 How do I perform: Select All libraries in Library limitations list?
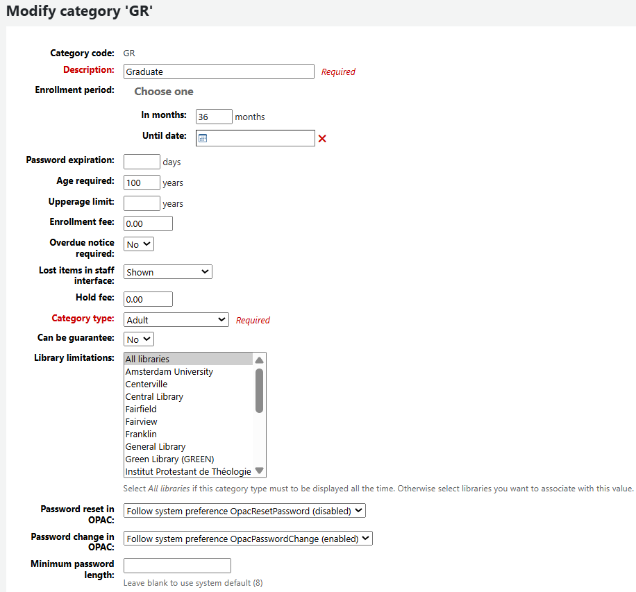pyautogui.click(x=189, y=360)
